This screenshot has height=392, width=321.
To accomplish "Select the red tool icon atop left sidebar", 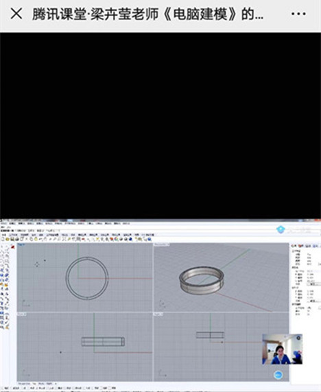I will 12,247.
